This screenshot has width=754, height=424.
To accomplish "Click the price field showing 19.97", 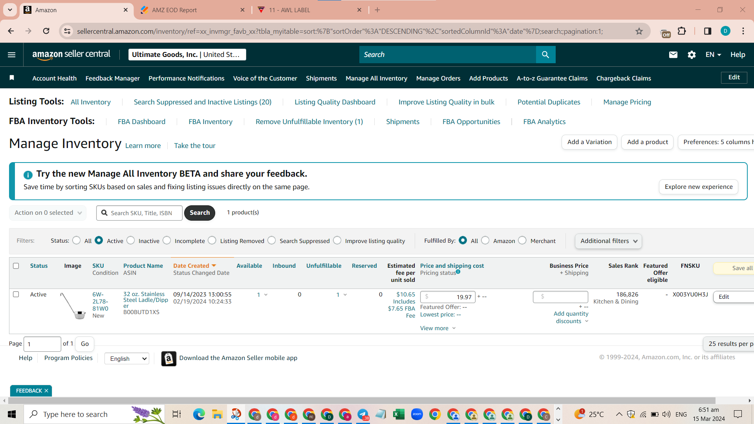I will 448,297.
